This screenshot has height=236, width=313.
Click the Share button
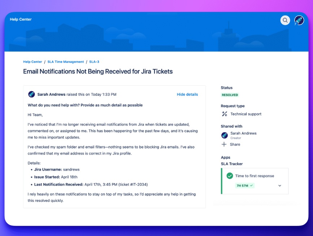(x=235, y=144)
